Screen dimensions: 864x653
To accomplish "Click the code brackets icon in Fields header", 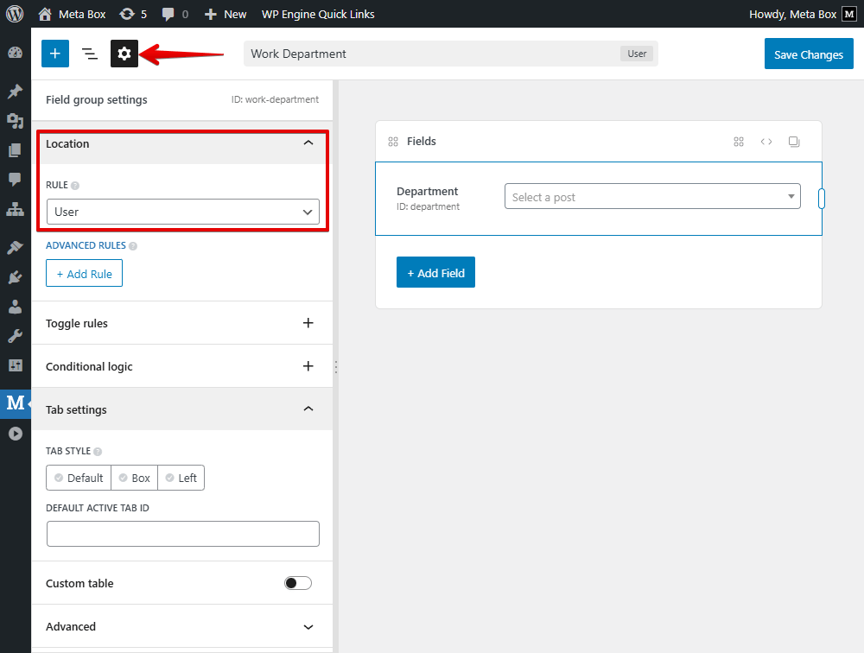I will 766,142.
